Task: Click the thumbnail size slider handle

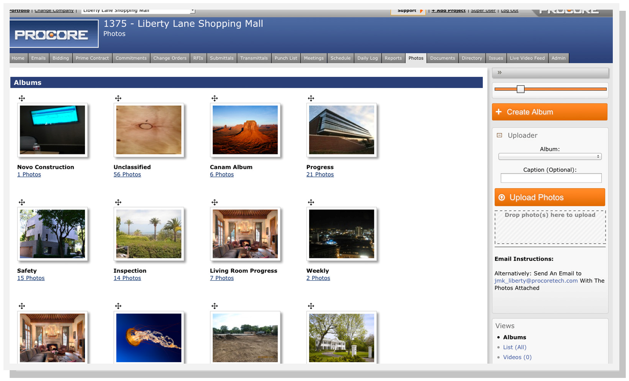Action: [521, 89]
